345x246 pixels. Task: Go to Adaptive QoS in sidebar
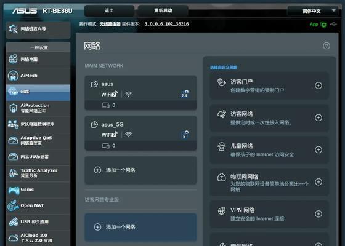(x=38, y=140)
